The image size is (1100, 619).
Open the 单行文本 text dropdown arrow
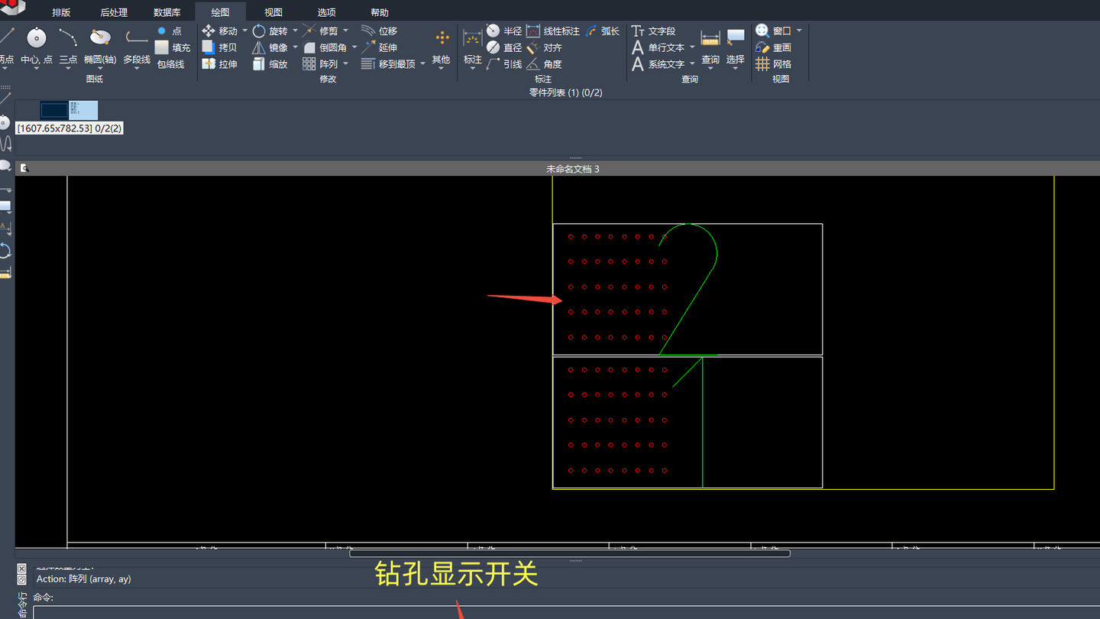(692, 47)
